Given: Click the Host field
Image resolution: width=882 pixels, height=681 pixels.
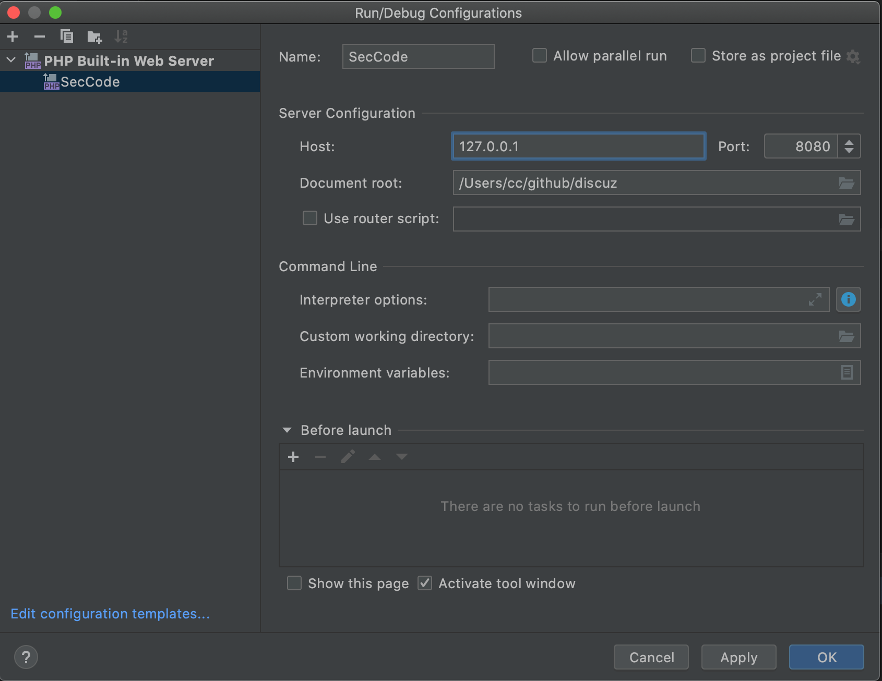Looking at the screenshot, I should (578, 146).
